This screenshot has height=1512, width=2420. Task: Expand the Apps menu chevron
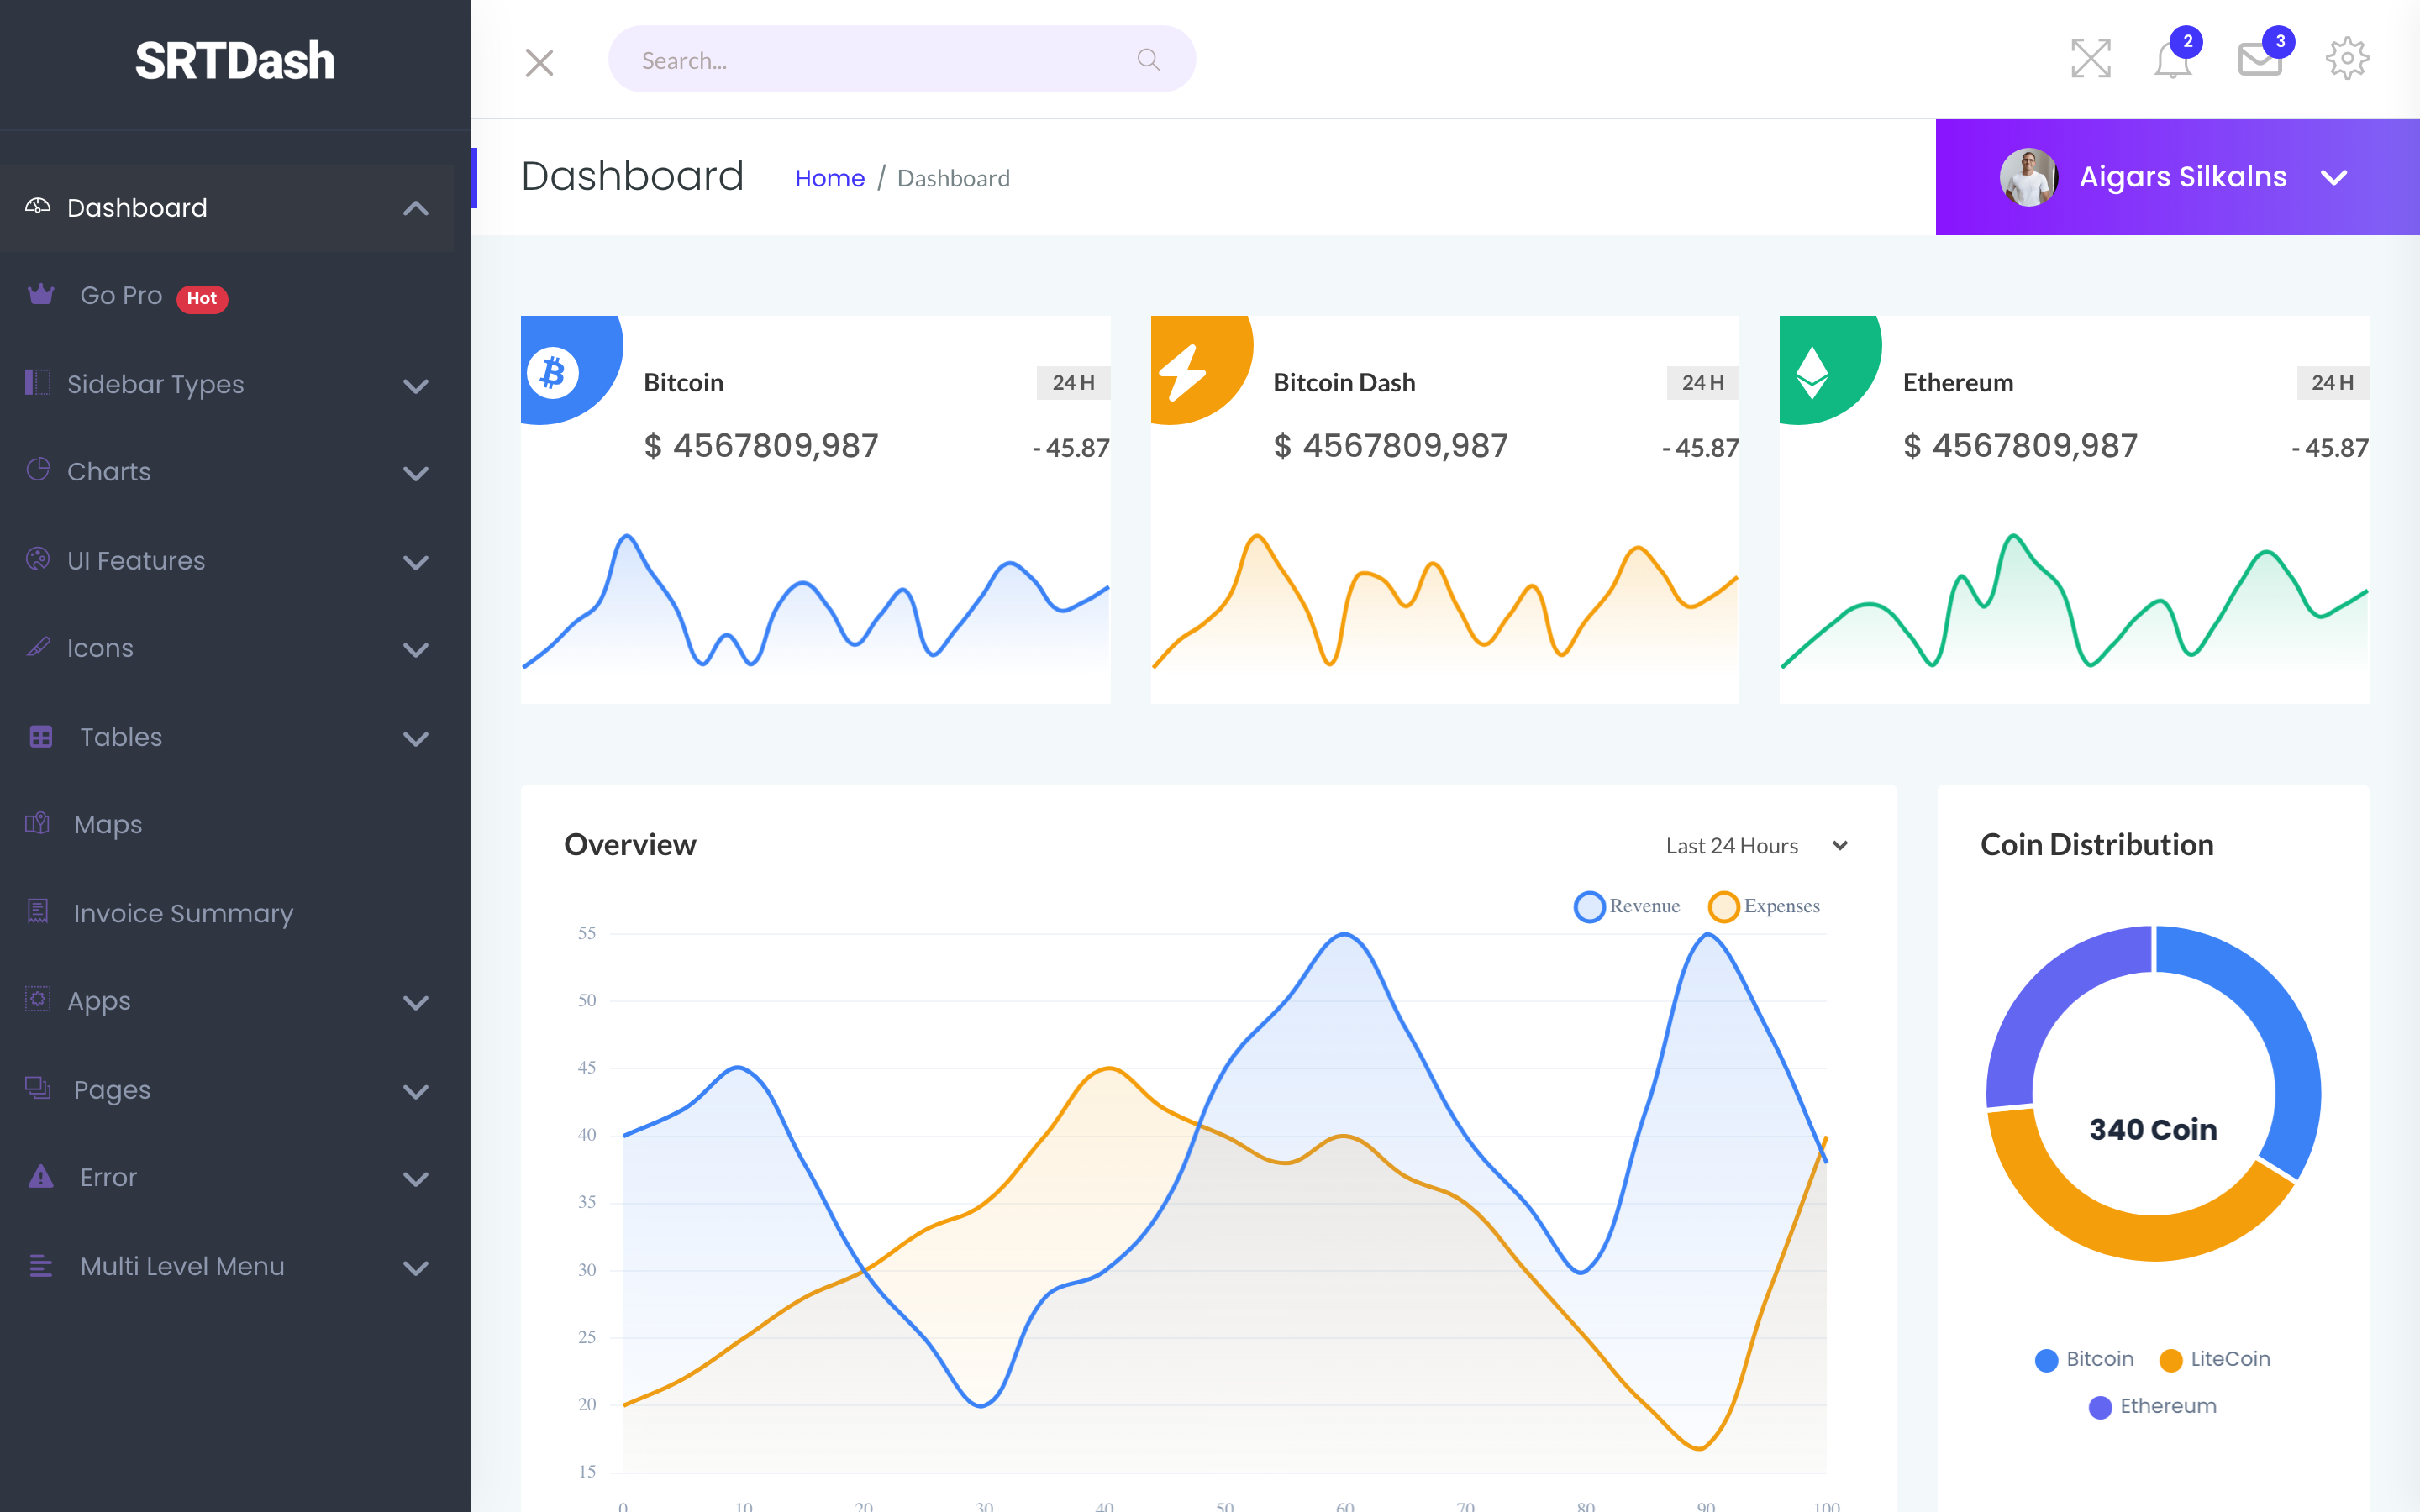pyautogui.click(x=416, y=1002)
